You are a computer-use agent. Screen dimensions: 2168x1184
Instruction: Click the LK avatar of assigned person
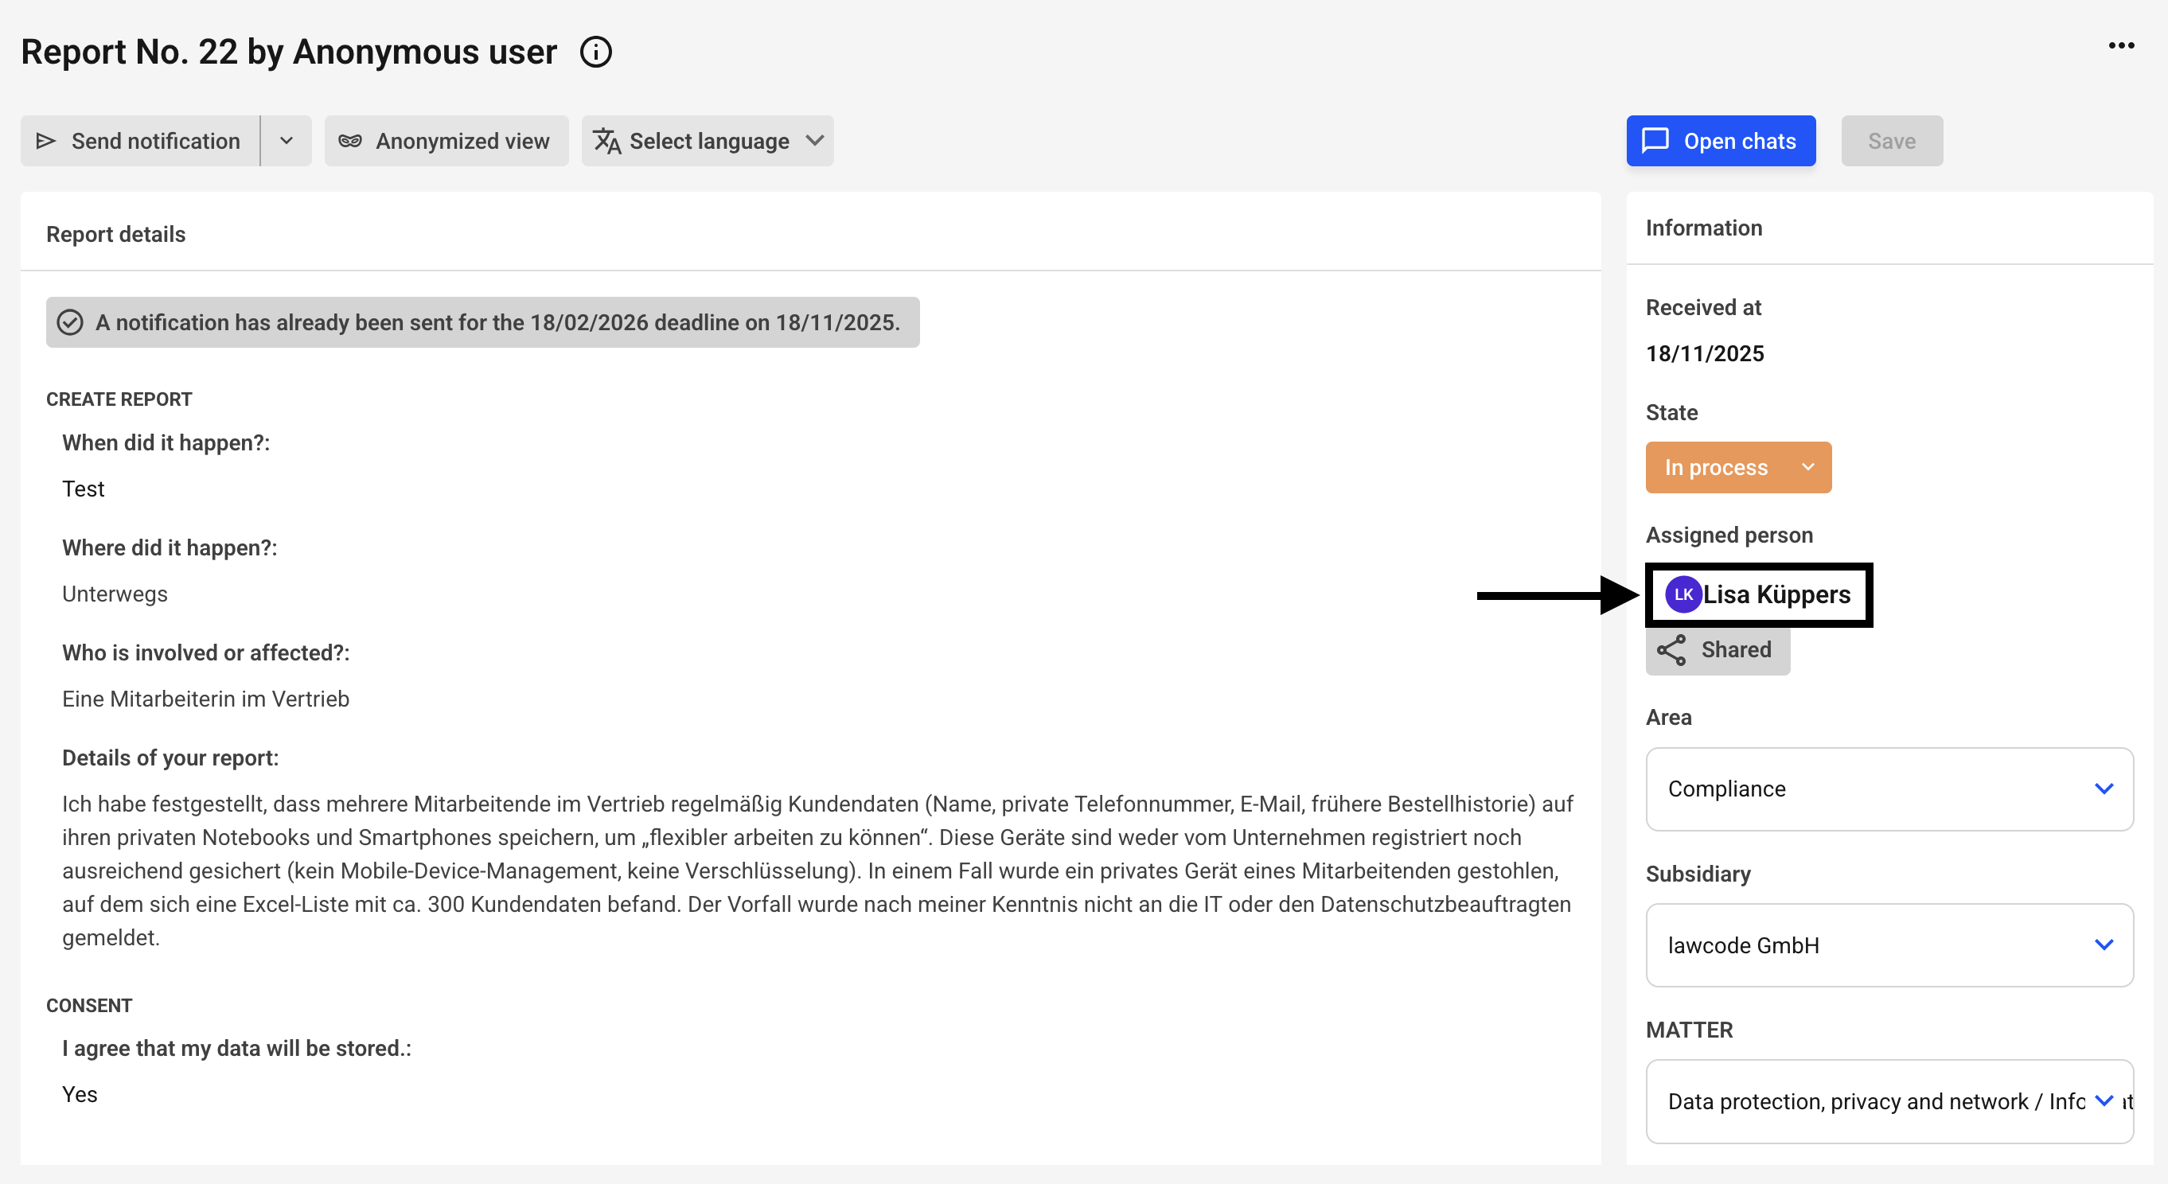[x=1683, y=595]
